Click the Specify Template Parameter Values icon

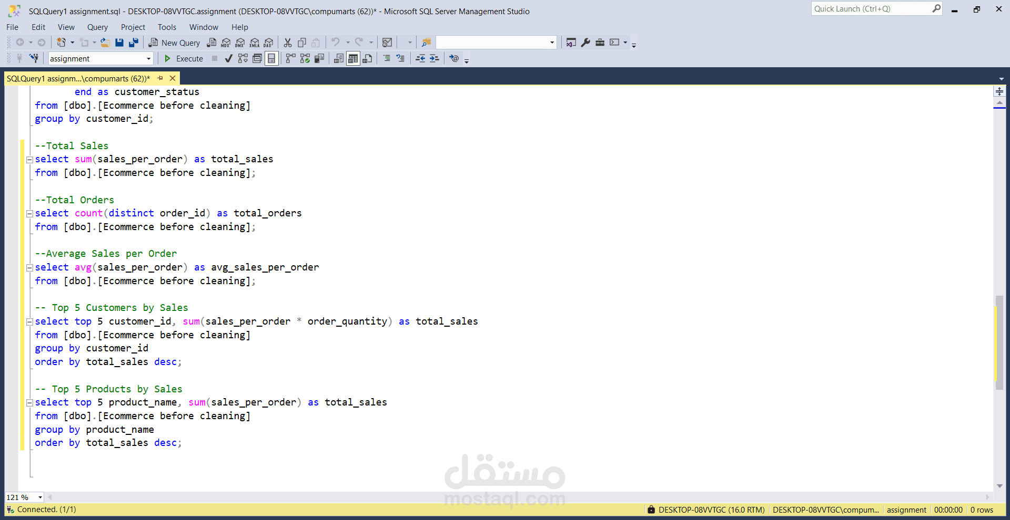(x=454, y=58)
